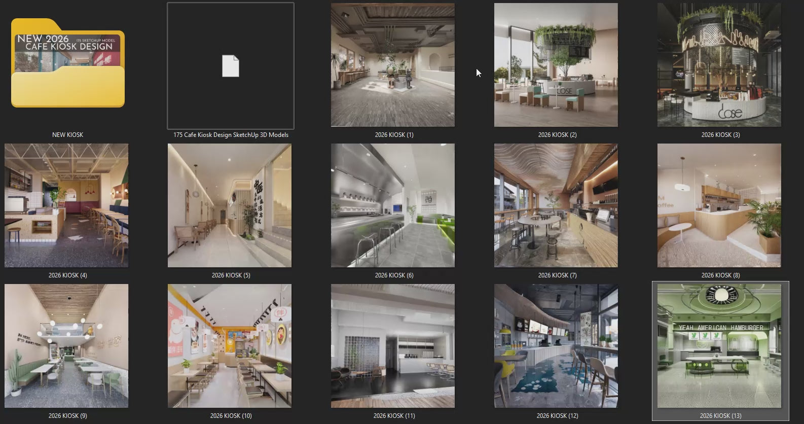Click the highlighted 2026 KIOSK (13) thumbnail
Viewport: 804px width, 424px height.
(719, 346)
